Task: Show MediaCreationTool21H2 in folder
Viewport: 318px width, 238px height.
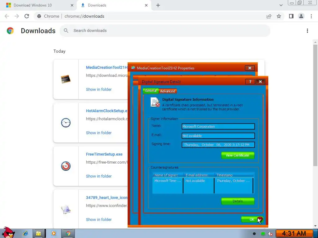Action: click(99, 90)
